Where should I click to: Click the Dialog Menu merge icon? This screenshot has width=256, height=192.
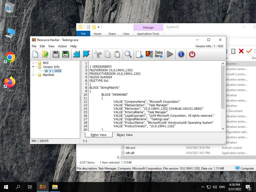click(159, 54)
